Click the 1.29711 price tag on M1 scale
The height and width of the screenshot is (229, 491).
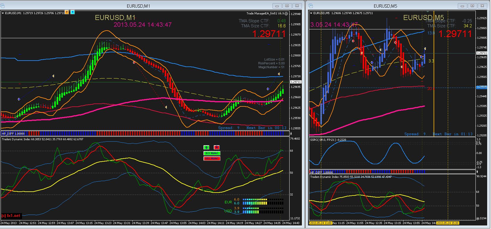295,82
